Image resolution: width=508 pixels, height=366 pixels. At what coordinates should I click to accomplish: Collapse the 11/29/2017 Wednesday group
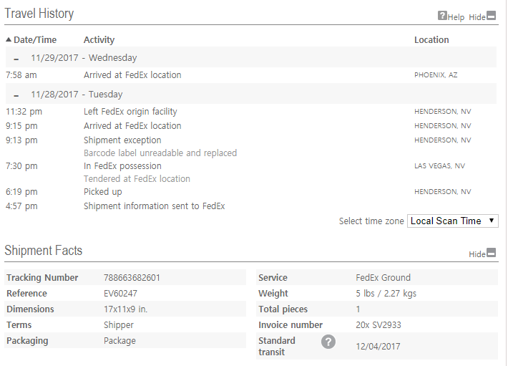[16, 59]
